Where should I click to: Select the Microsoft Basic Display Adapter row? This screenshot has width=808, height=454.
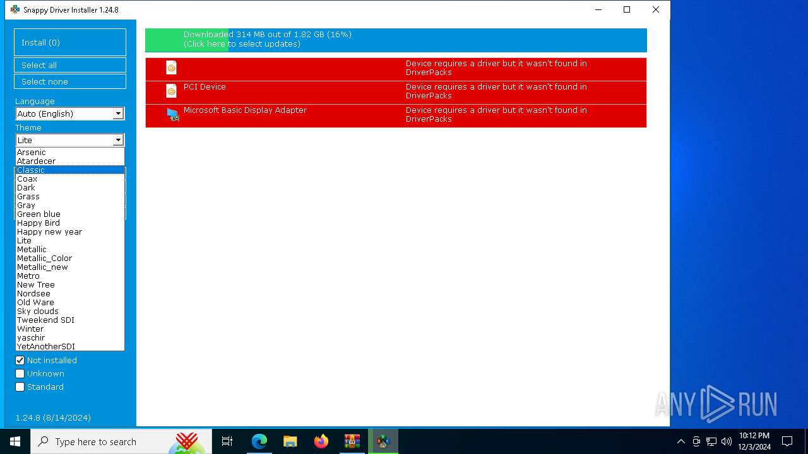(396, 116)
